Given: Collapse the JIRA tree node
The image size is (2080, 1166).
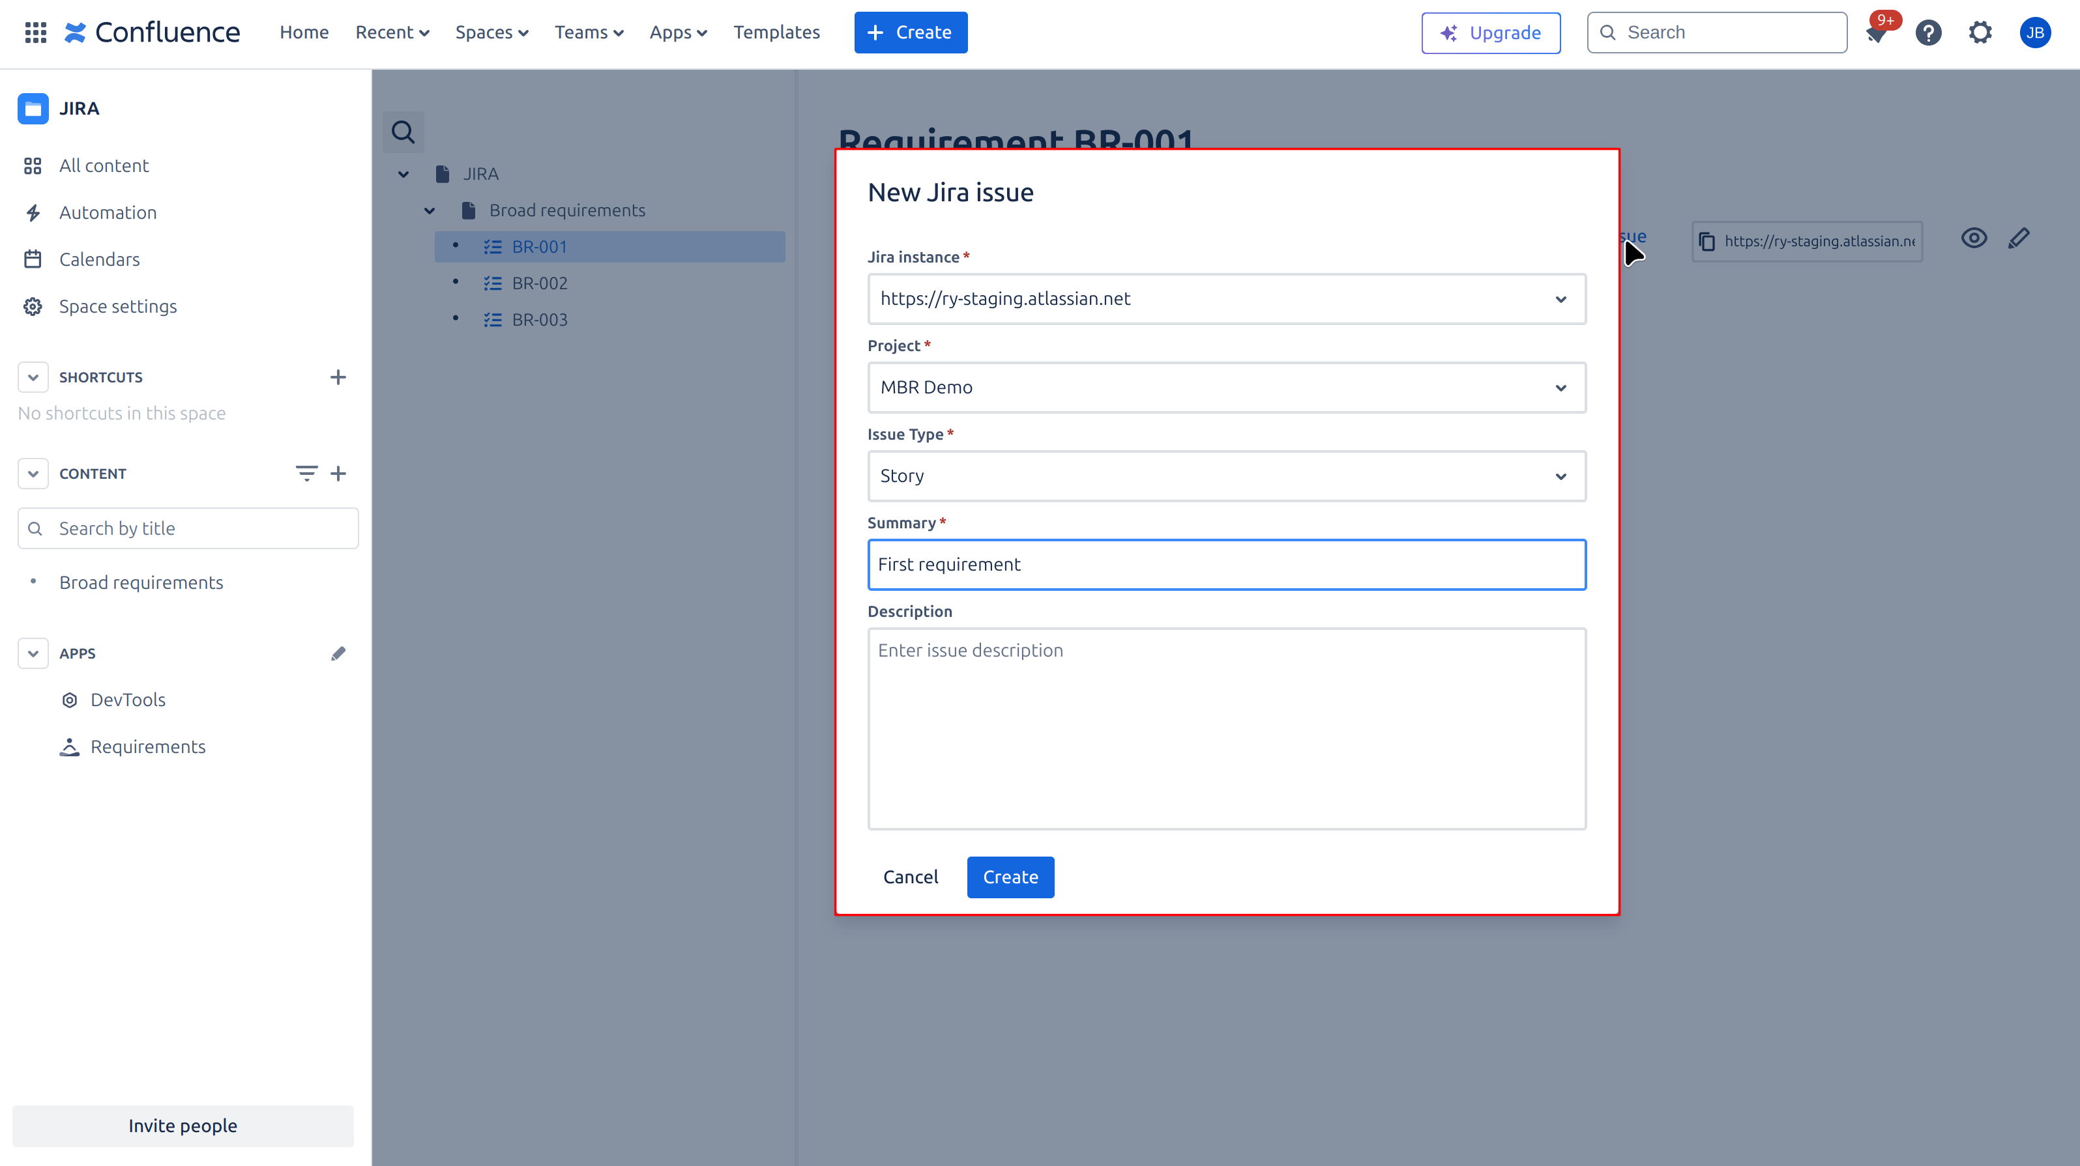Looking at the screenshot, I should pos(403,173).
